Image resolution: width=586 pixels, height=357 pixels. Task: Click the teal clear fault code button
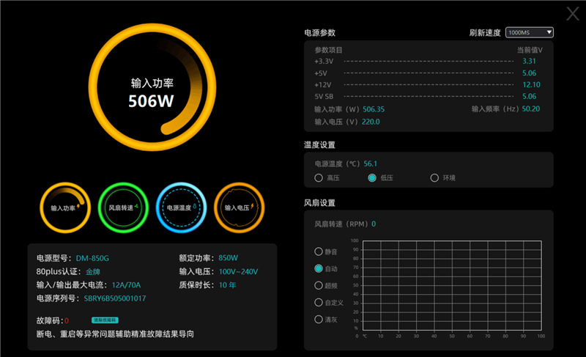(105, 320)
